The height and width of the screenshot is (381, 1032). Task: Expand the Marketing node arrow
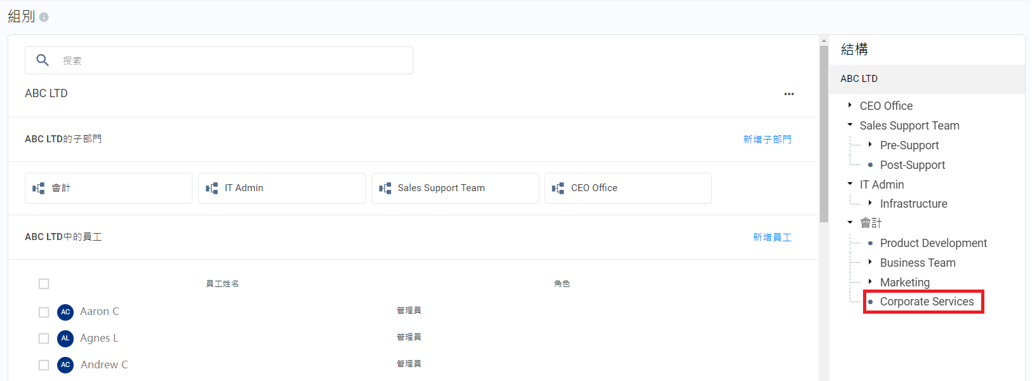(870, 281)
